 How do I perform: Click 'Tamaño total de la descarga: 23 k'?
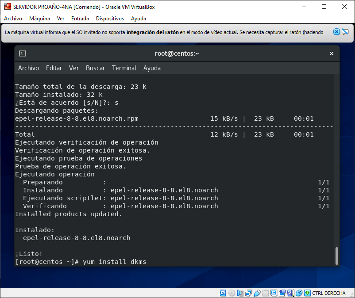click(x=81, y=87)
